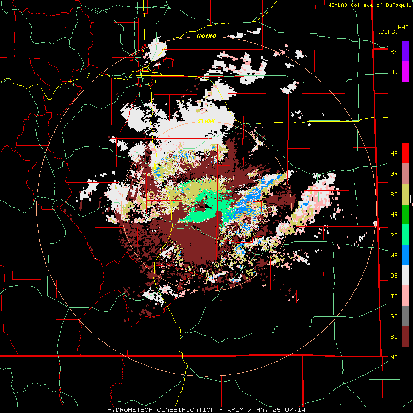Click the HA legend label
The image size is (413, 413).
click(394, 154)
